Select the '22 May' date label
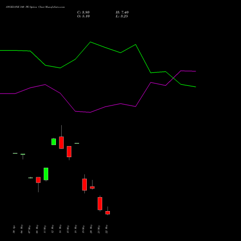Viewport: 241px width, 241px height. tap(107, 229)
